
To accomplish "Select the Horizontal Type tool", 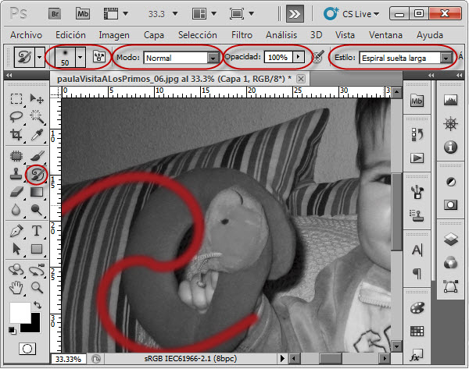I will pos(37,231).
